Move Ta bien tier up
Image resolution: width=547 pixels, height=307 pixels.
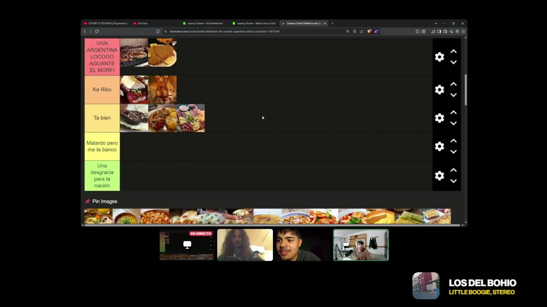pyautogui.click(x=453, y=113)
